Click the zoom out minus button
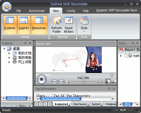The image size is (141, 113). [67, 82]
